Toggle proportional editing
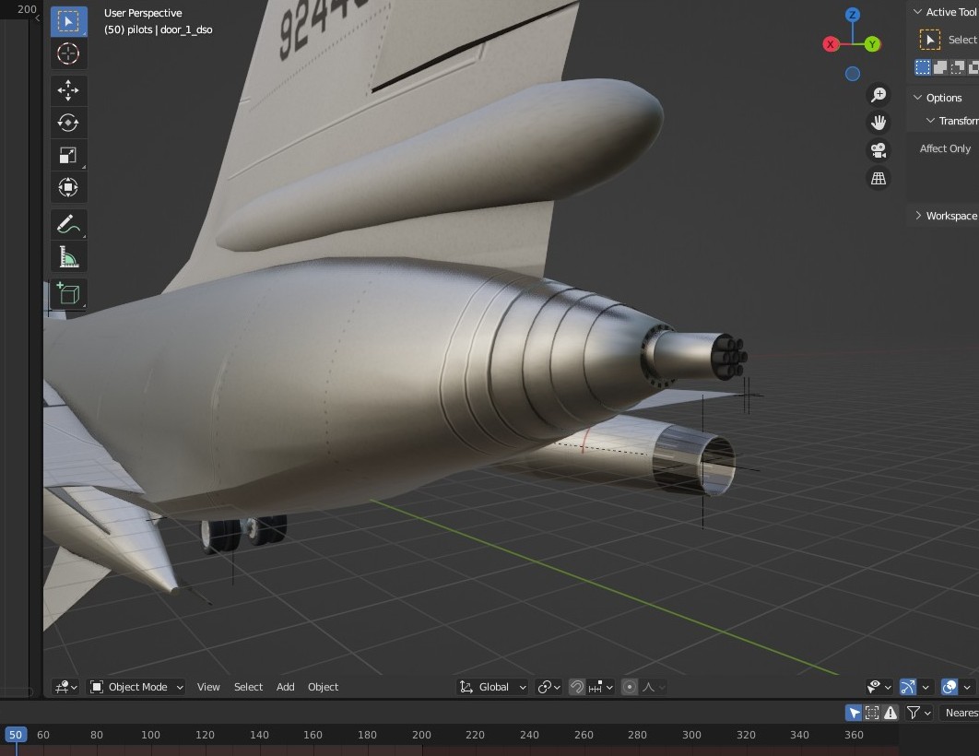 pos(630,687)
